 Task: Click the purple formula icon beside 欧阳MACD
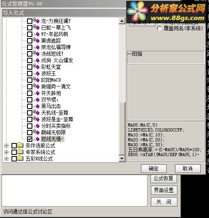[x=38, y=80]
